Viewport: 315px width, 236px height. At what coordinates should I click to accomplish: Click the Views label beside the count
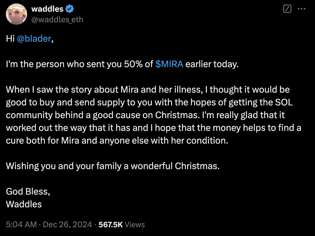(x=135, y=225)
